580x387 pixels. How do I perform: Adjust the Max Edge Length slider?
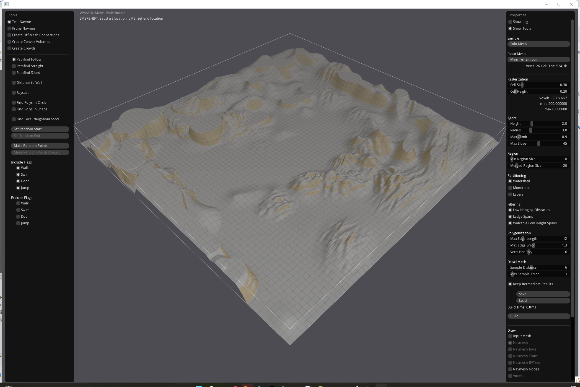tap(538, 239)
